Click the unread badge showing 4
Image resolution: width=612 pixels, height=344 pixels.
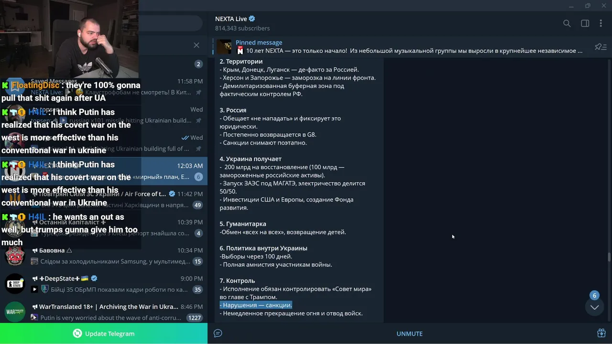(x=198, y=233)
